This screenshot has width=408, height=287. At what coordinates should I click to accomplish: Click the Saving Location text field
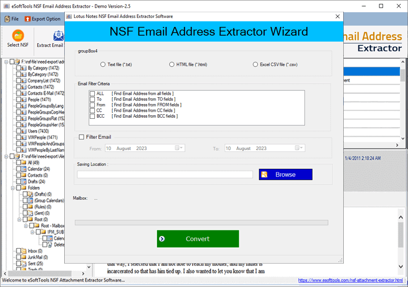coord(165,174)
